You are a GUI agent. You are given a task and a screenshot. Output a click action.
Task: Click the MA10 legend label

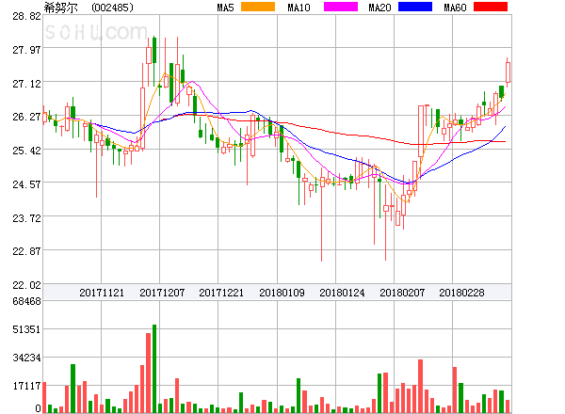[x=299, y=8]
